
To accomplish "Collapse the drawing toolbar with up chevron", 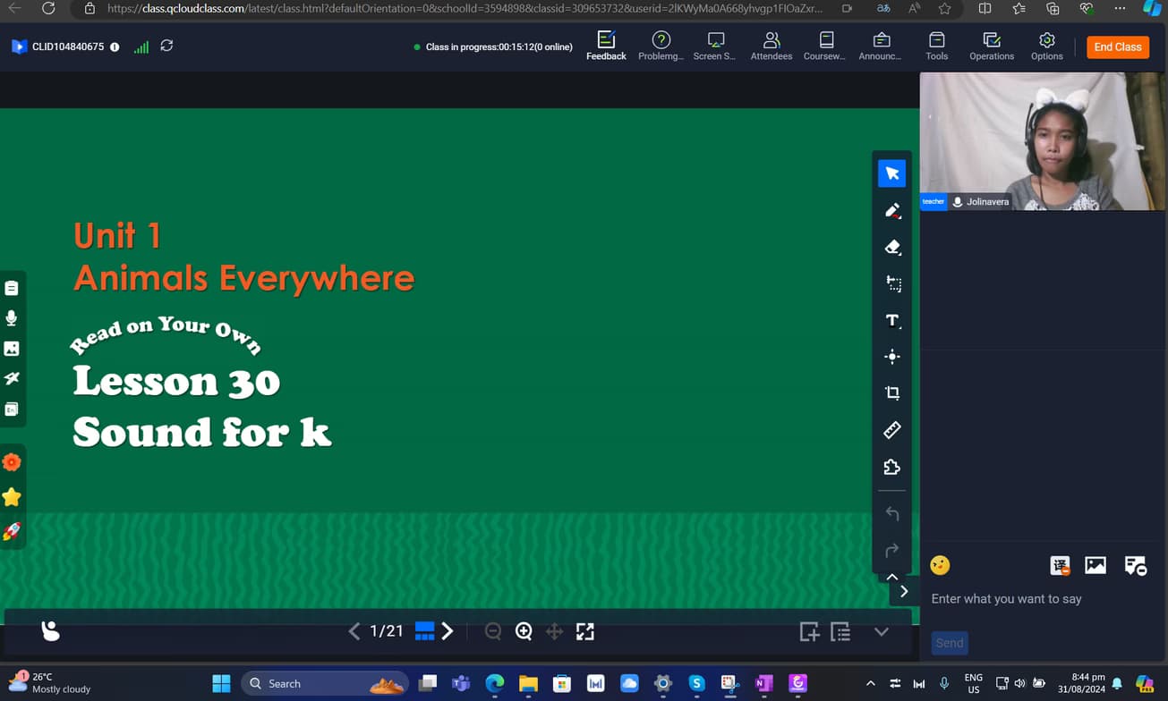I will (891, 577).
